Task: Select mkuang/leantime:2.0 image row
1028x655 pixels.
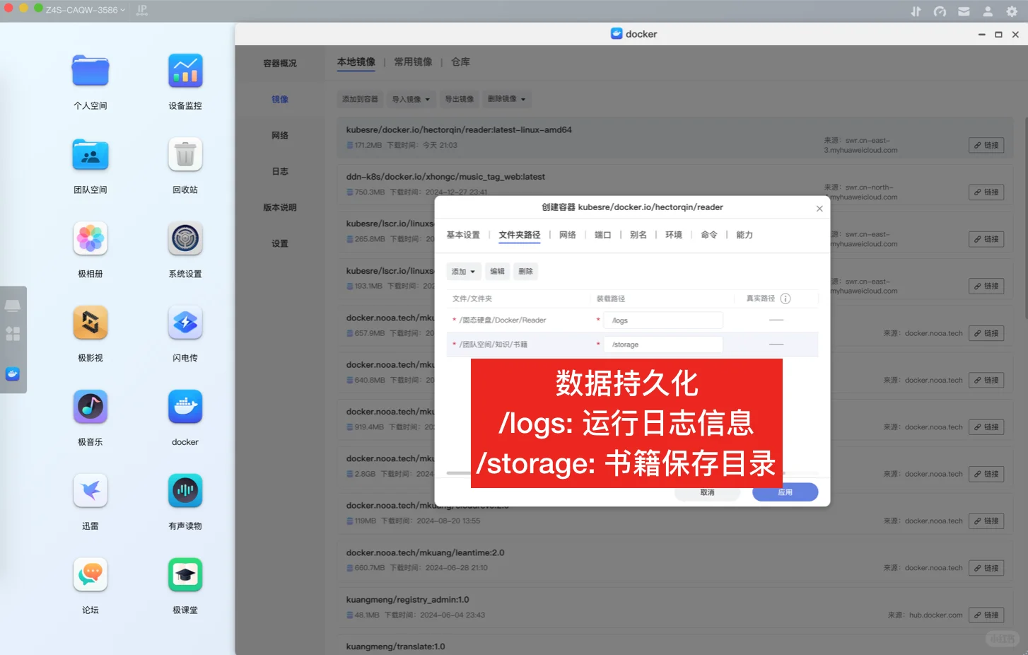Action: [x=675, y=560]
